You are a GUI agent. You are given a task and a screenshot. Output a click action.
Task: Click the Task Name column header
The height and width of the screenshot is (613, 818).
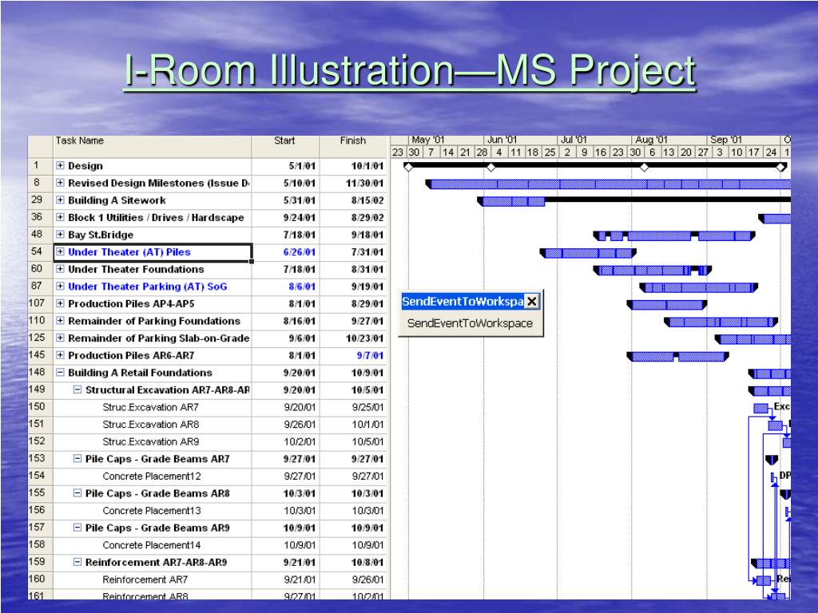point(153,147)
